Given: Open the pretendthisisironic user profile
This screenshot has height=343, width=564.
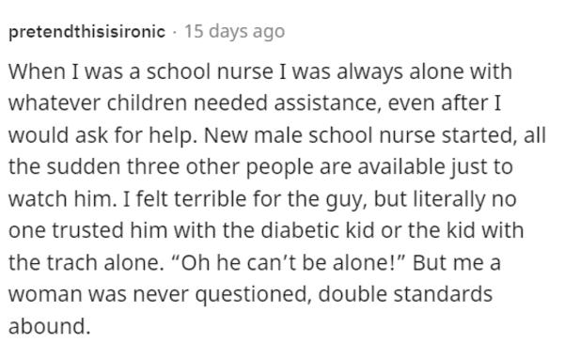Looking at the screenshot, I should coord(86,32).
